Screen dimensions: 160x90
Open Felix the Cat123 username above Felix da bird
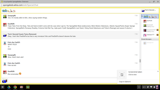(x=14, y=63)
